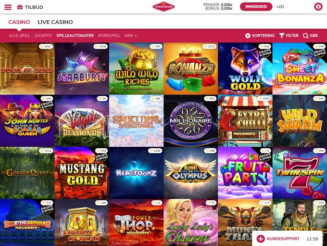Switch to Live Casino tab
This screenshot has height=246, width=327.
tap(55, 22)
